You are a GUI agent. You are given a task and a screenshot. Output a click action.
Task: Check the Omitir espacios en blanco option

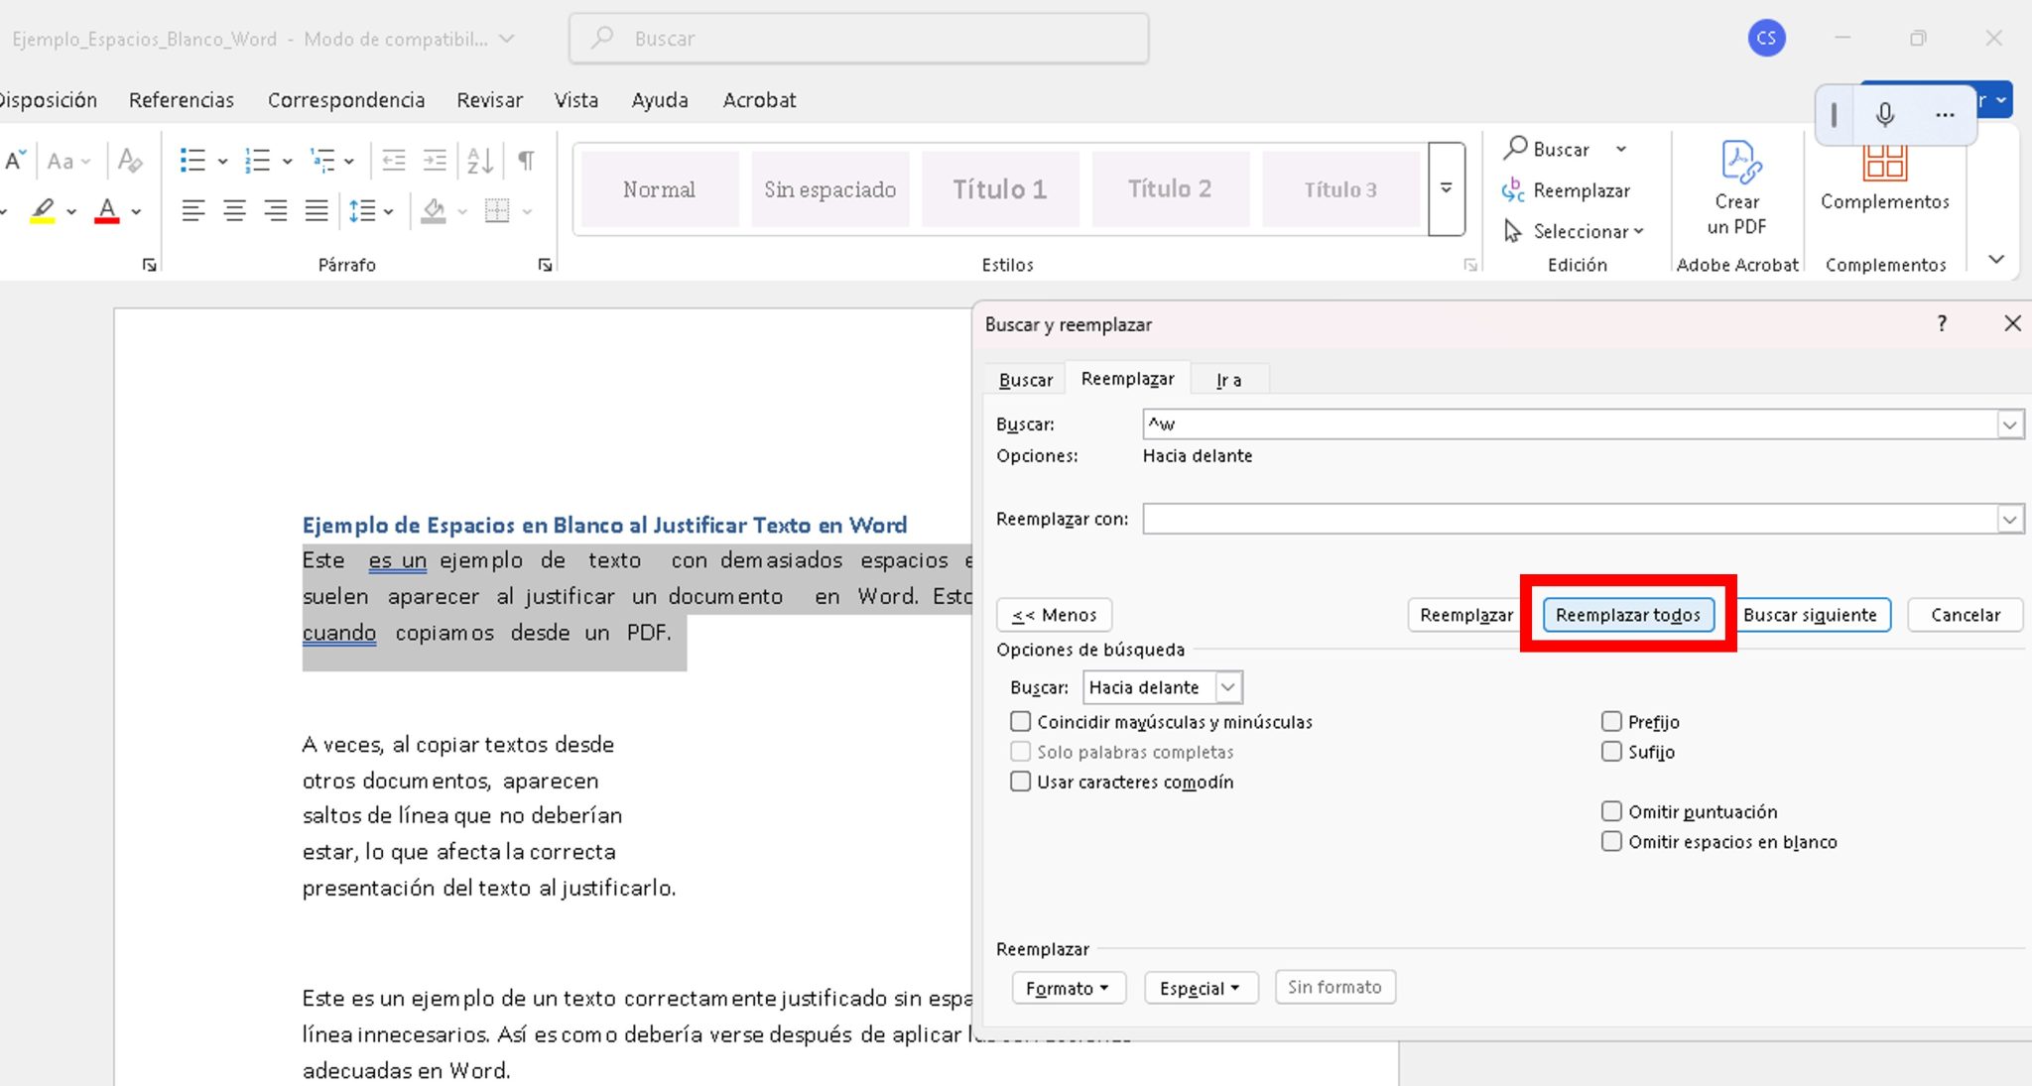pos(1611,841)
